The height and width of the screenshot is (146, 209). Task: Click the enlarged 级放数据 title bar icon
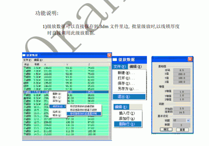click(x=115, y=59)
